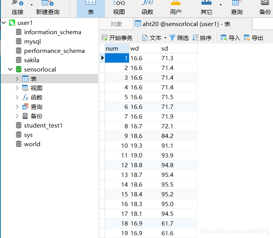Select num cell 15
This screenshot has width=273, height=238.
[117, 194]
